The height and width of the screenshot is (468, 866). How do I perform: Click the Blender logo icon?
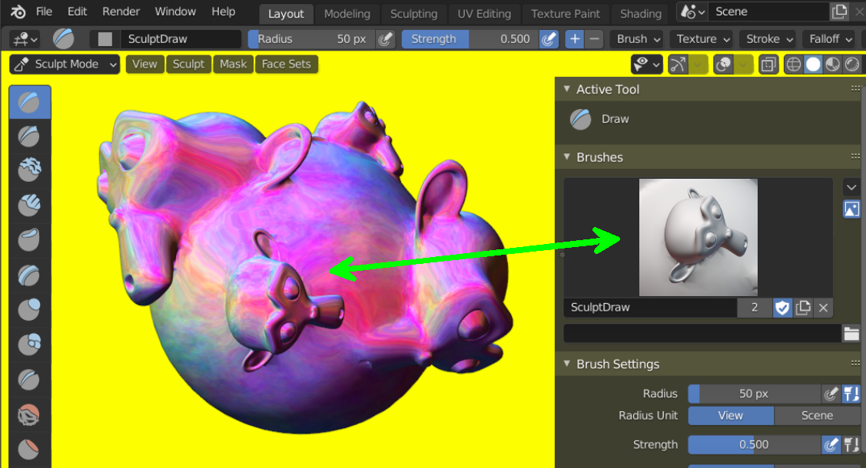click(18, 12)
